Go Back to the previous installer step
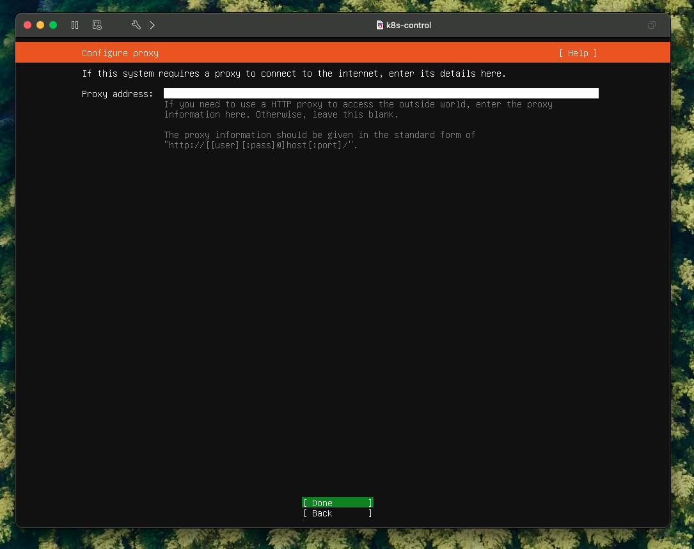Viewport: 694px width, 549px height. [337, 513]
